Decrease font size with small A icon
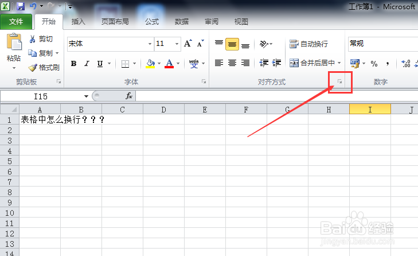The image size is (418, 256). [201, 44]
